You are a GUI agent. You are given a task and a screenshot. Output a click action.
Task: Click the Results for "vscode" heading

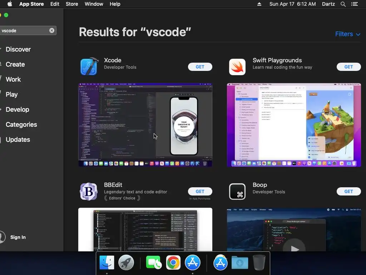click(x=135, y=32)
